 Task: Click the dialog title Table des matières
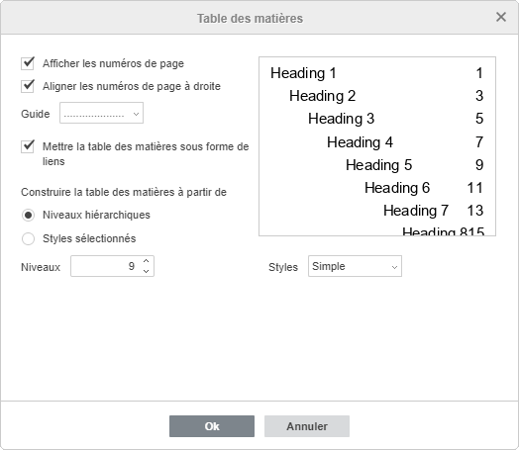(x=250, y=18)
